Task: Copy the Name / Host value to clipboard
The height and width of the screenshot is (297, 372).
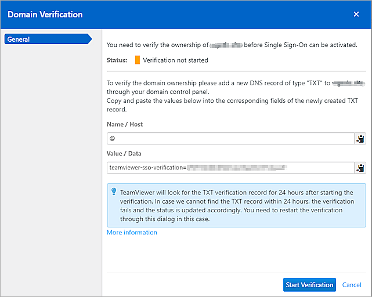Action: 360,139
